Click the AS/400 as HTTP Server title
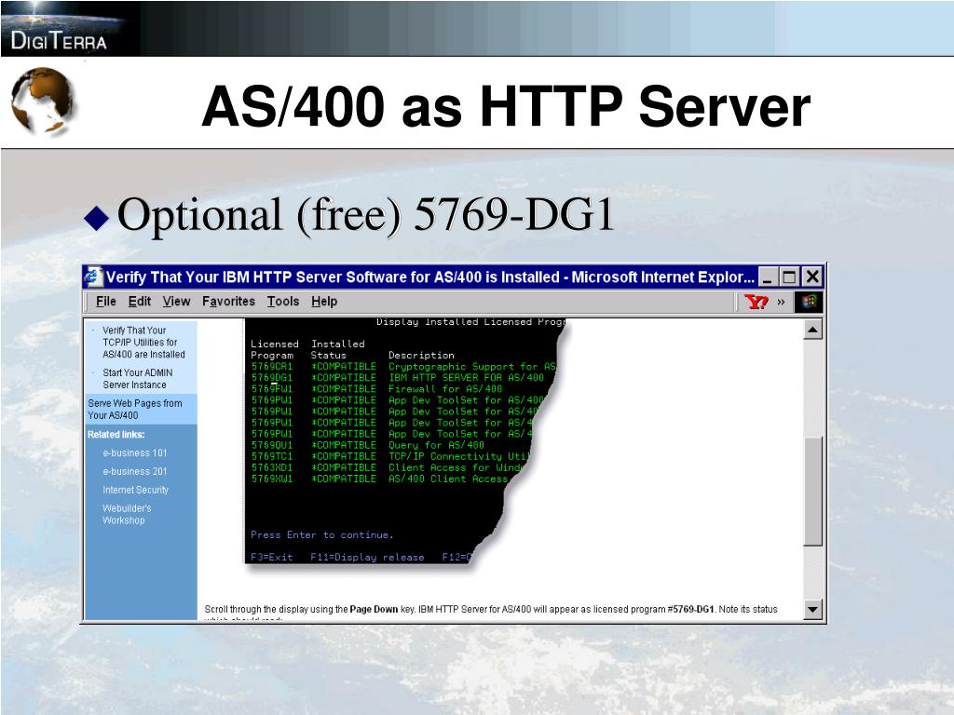This screenshot has height=715, width=954. click(x=506, y=106)
